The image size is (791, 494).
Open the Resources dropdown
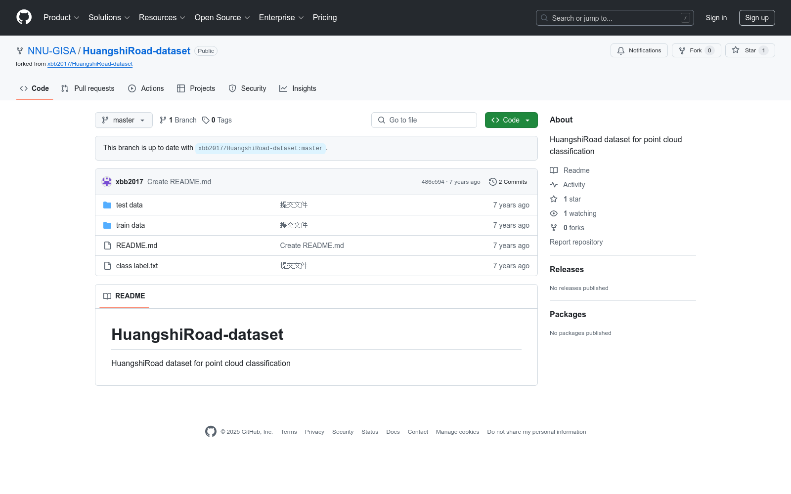click(x=162, y=18)
